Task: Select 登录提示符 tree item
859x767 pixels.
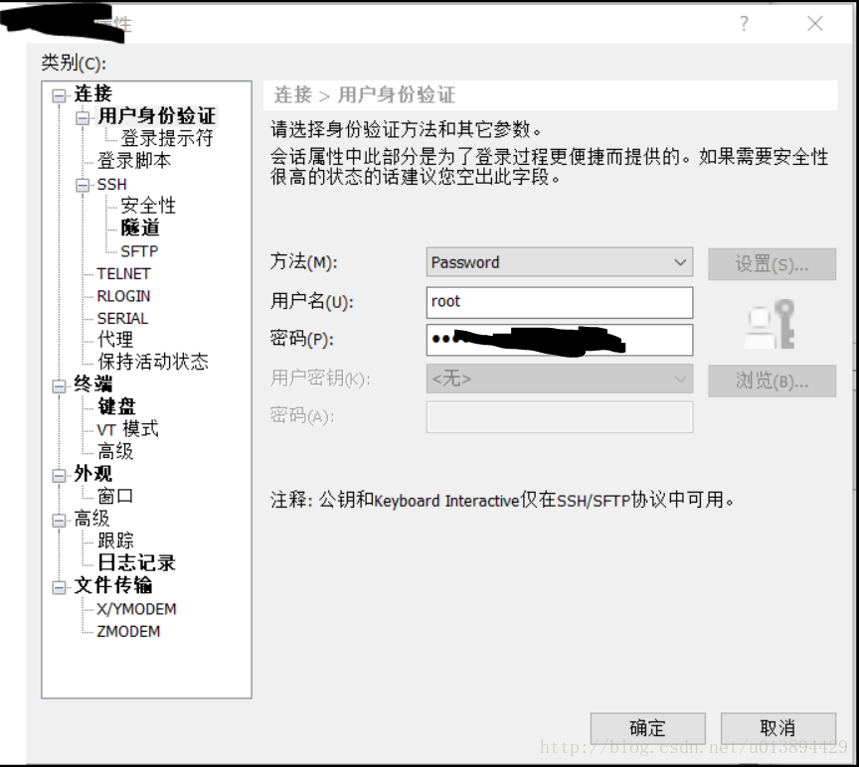Action: 167,138
